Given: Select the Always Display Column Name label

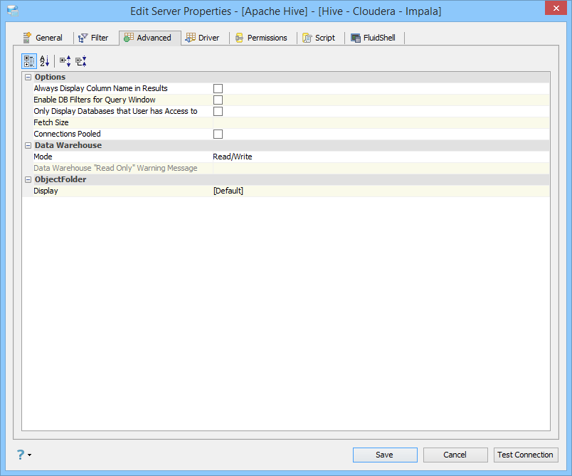Looking at the screenshot, I should coord(101,88).
